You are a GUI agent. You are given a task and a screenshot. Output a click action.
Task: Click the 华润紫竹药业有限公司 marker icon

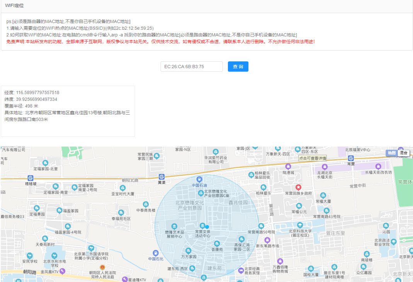click(216, 152)
